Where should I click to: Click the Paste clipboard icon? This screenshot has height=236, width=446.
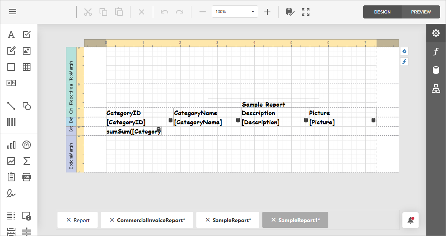[118, 12]
